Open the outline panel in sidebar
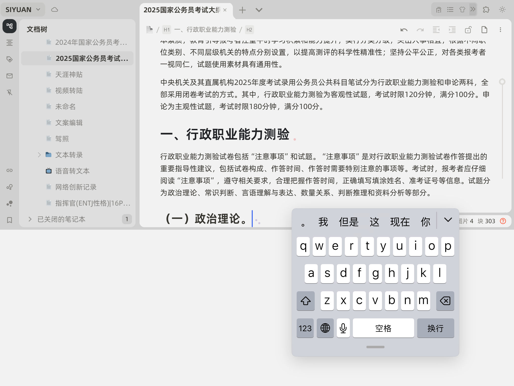The height and width of the screenshot is (386, 514). (10, 43)
